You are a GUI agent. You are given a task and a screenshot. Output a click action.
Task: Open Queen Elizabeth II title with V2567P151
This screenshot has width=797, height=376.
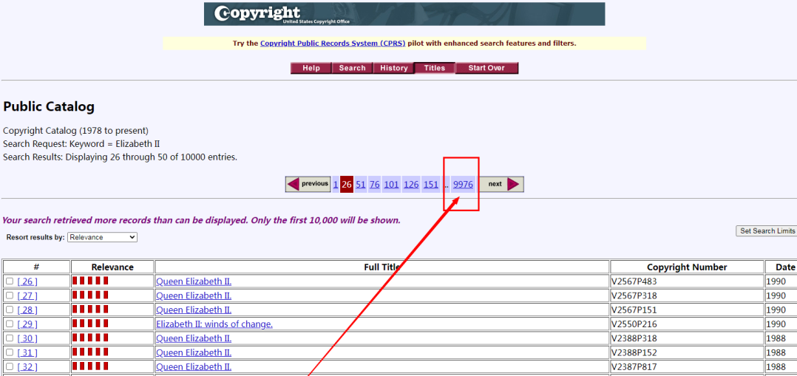[194, 310]
